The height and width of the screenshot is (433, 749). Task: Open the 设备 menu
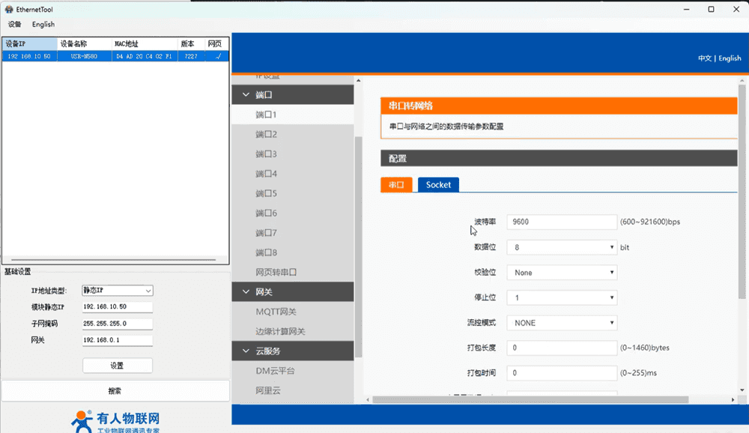point(14,24)
